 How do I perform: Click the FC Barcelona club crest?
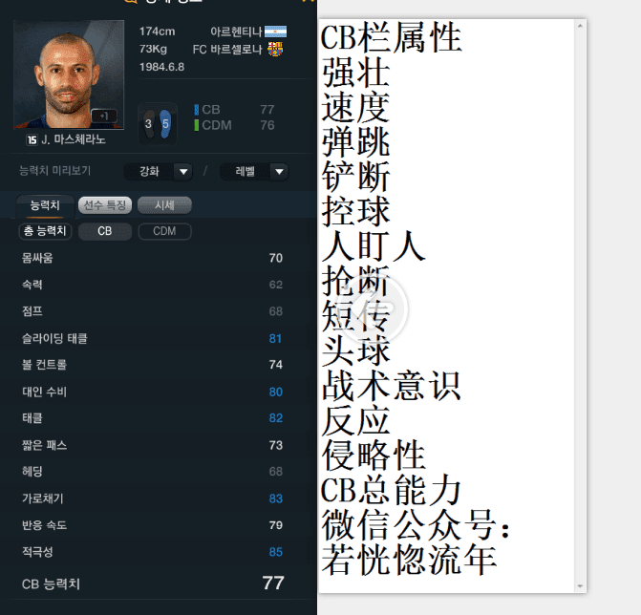[275, 49]
